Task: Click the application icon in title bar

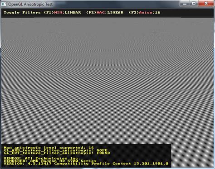Action: pos(4,4)
